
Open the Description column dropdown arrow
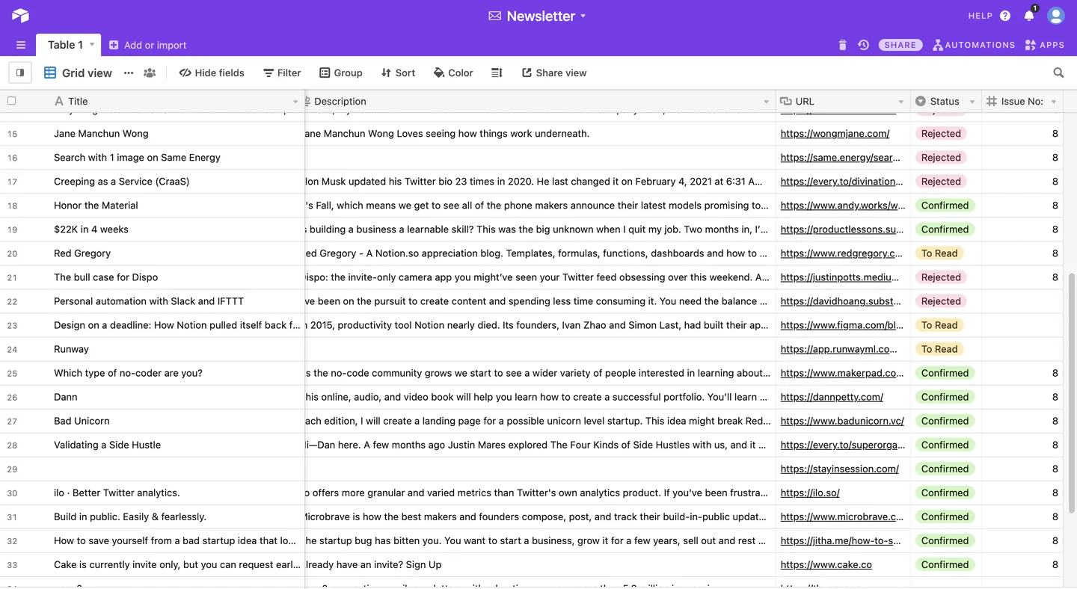coord(766,102)
